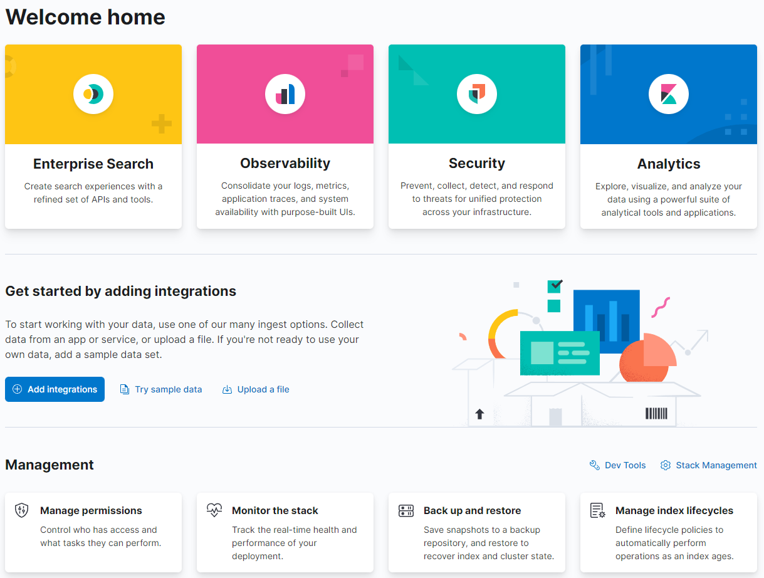
Task: Click the Back up and restore storage icon
Action: tap(406, 510)
